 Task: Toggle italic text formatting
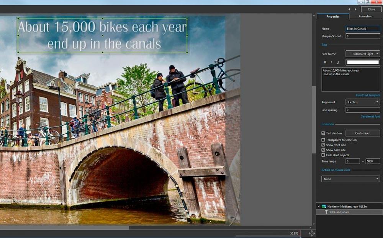click(x=331, y=62)
